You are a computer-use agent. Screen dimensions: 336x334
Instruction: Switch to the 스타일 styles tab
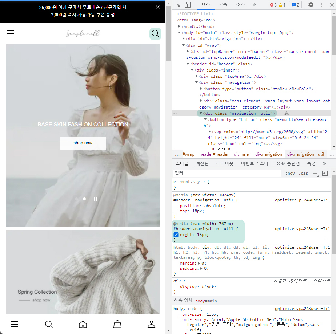click(x=182, y=163)
